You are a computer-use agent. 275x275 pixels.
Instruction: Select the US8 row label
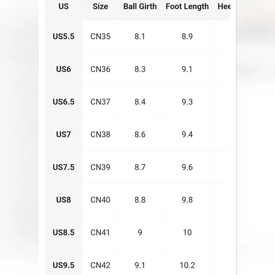pyautogui.click(x=64, y=200)
